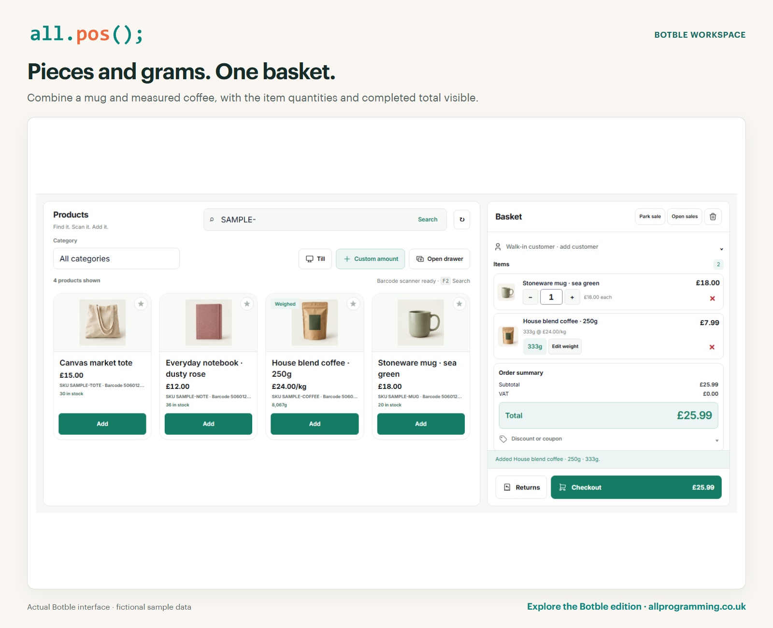Click the search magnifier icon

(212, 219)
